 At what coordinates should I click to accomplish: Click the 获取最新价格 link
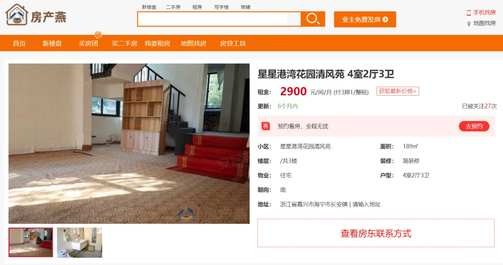point(397,91)
